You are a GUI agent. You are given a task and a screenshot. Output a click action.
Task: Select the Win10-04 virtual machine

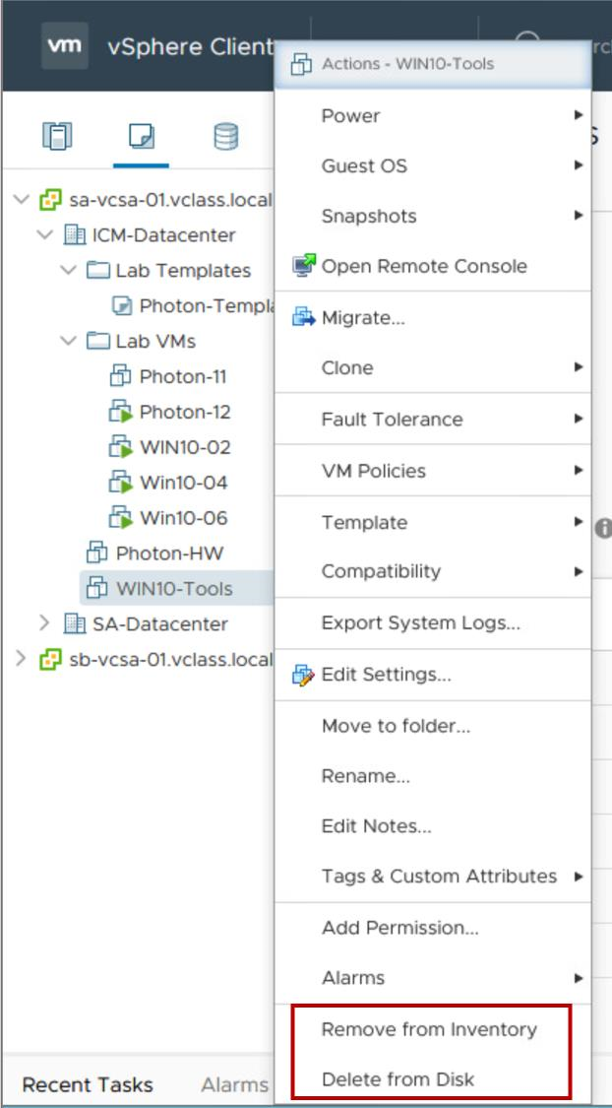click(x=184, y=483)
